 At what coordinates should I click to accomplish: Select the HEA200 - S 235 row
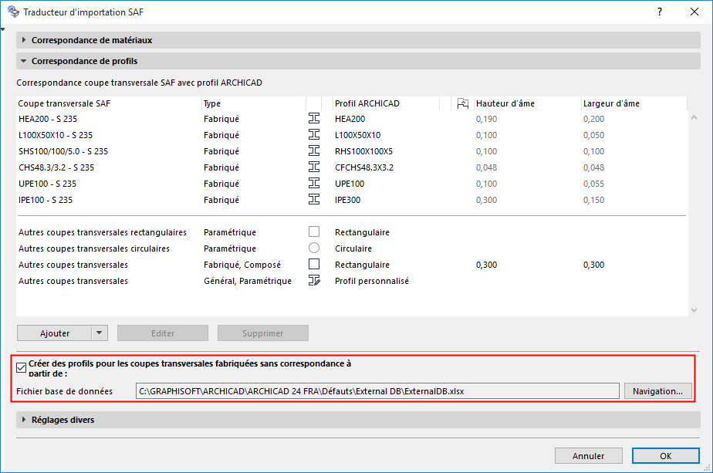[x=351, y=119]
